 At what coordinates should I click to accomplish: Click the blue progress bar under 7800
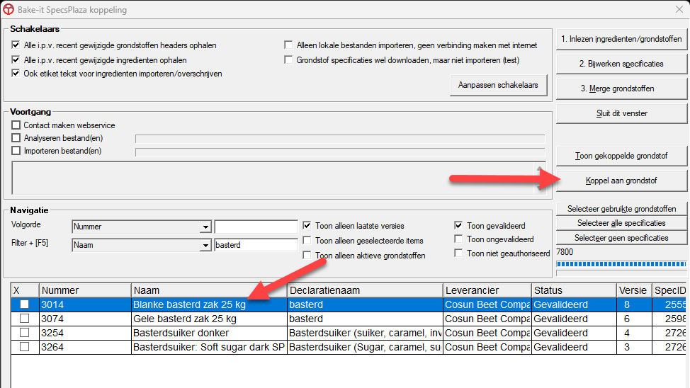621,264
